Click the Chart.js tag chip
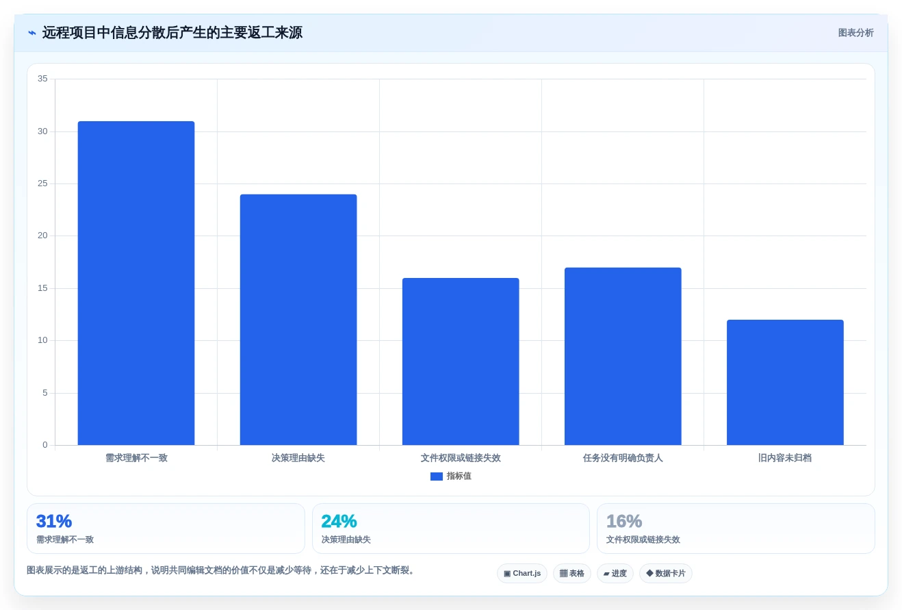Screen dimensions: 902x610 (522, 574)
